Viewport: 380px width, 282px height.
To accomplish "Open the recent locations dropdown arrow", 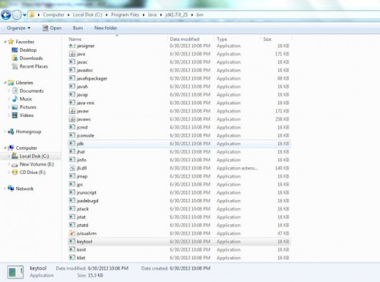I will tap(25, 15).
